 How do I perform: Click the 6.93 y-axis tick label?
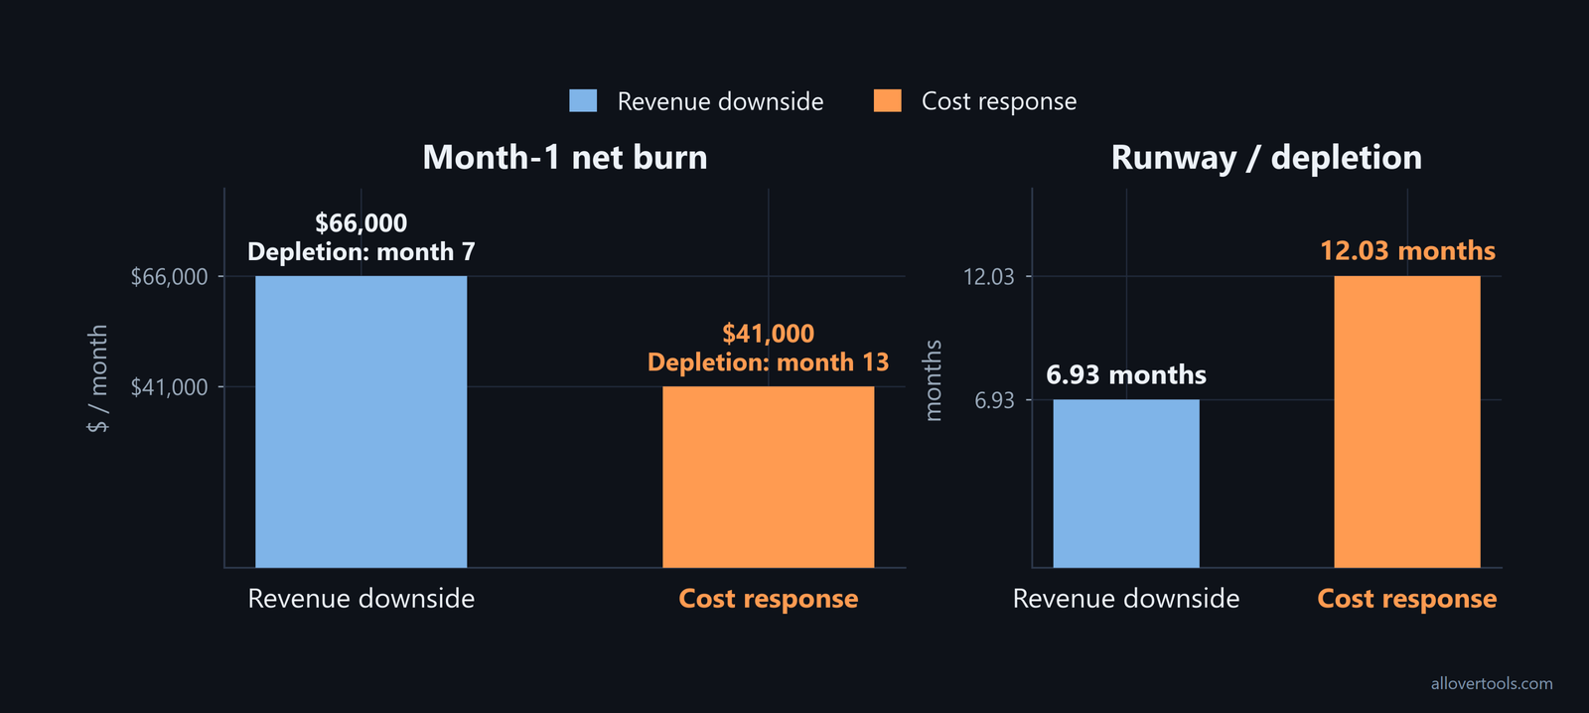tap(994, 400)
